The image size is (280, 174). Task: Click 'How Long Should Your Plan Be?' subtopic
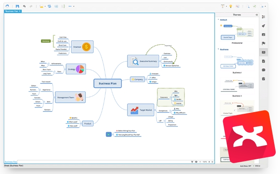point(128,135)
